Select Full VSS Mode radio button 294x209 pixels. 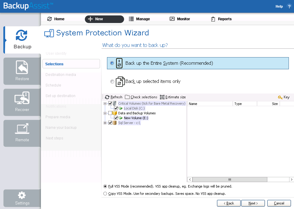pos(105,186)
